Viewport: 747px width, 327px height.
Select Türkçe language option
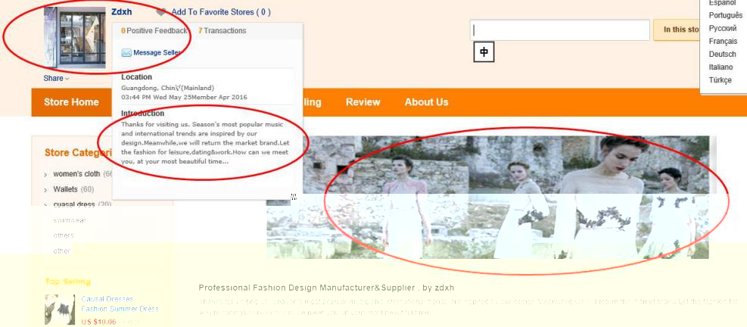(720, 79)
